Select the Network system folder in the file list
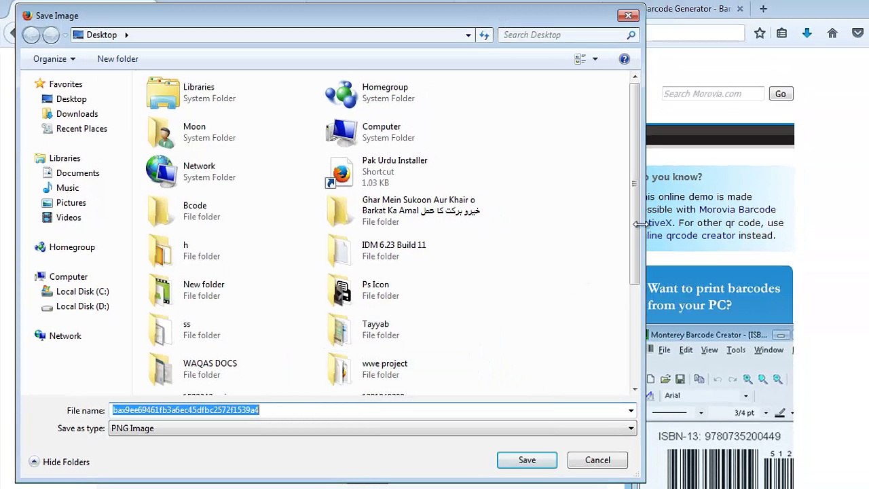Viewport: 869px width, 489px height. 191,172
